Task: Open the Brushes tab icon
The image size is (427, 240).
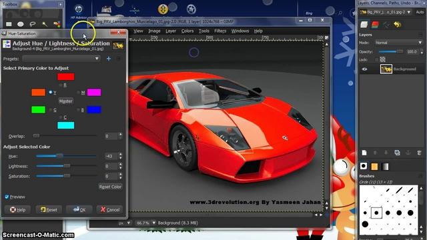Action: [x=364, y=166]
